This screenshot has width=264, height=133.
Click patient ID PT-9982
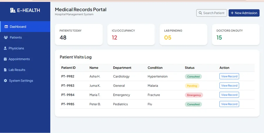pyautogui.click(x=68, y=76)
